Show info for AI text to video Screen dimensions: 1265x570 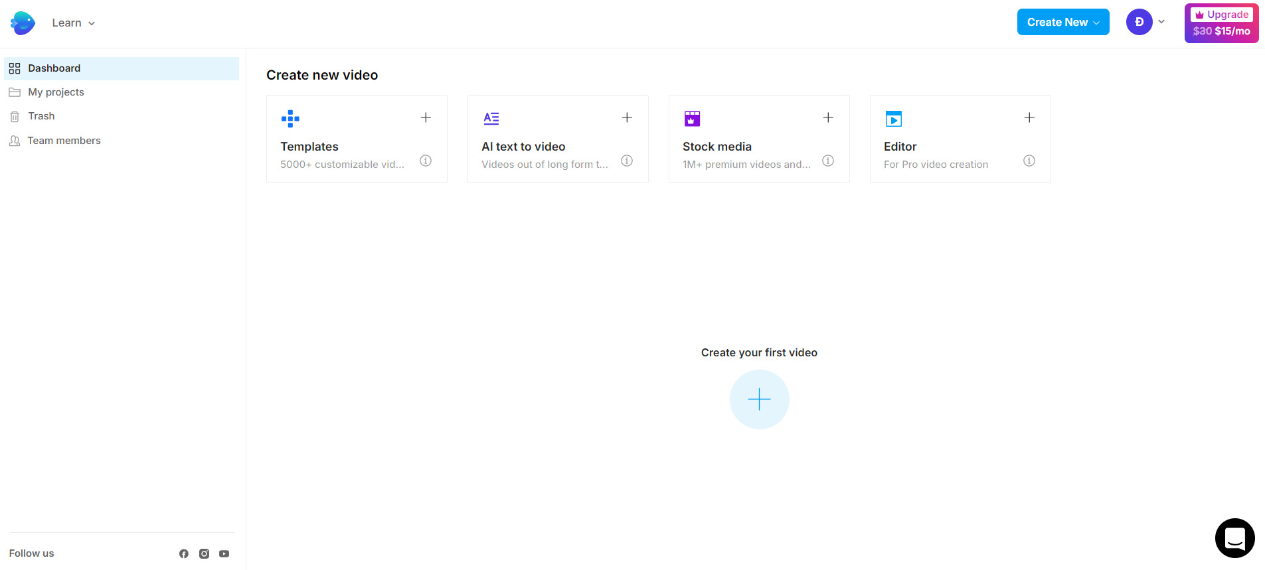pos(627,161)
